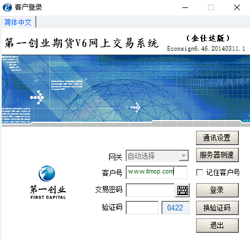Open the soft keyboard for password entry
This screenshot has height=240, width=250.
182,190
